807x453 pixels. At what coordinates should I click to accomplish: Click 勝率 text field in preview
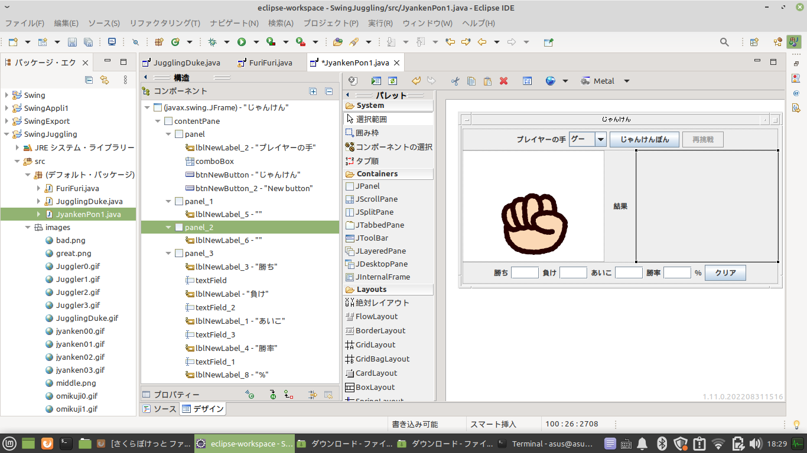tap(677, 273)
